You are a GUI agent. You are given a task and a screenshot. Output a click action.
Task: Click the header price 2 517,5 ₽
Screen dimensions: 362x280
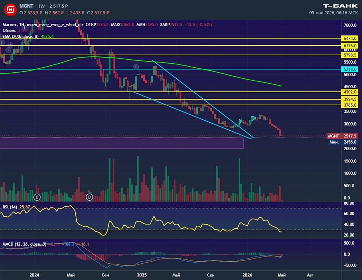59,6
